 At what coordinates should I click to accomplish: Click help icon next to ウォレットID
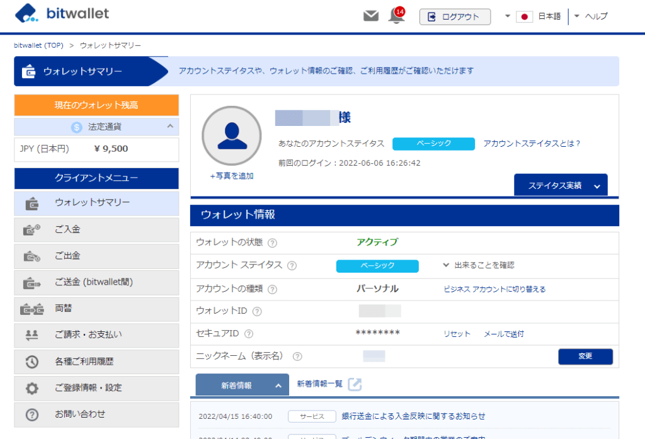click(257, 311)
